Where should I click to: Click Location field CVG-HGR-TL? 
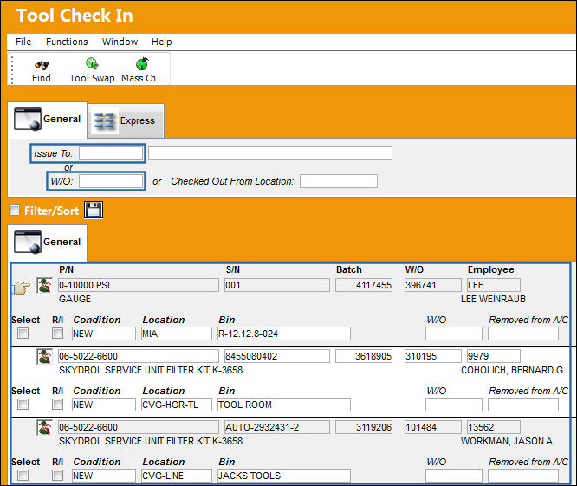177,405
